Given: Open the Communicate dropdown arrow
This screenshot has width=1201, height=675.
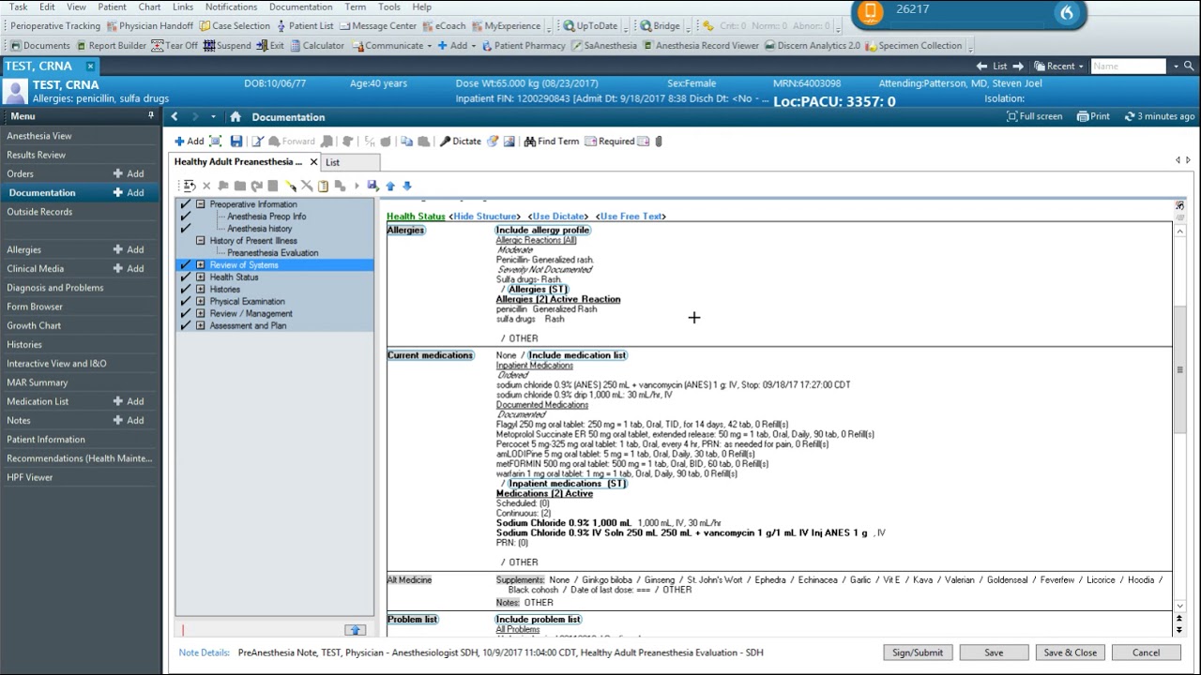Looking at the screenshot, I should 430,46.
